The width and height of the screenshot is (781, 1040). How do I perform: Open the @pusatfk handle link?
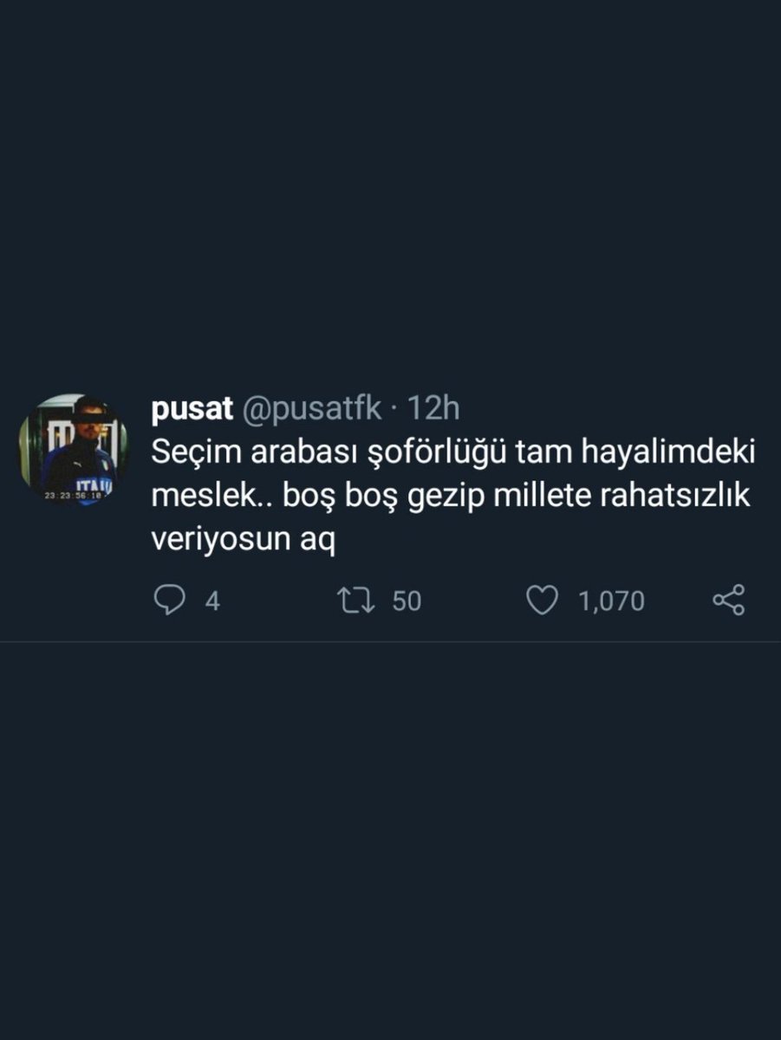[310, 410]
